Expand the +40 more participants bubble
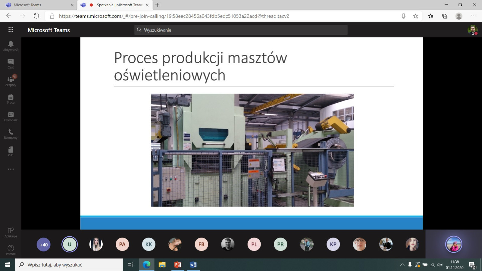 click(x=44, y=245)
